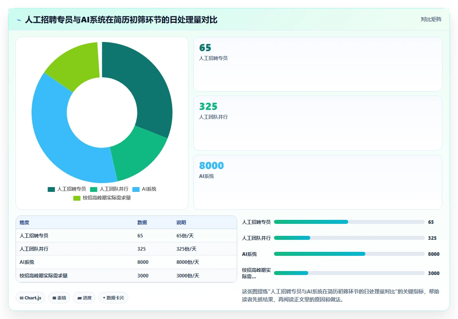458x319 pixels.
Task: Click the 校招高峰期实际需求量 legend label
Action: point(107,197)
